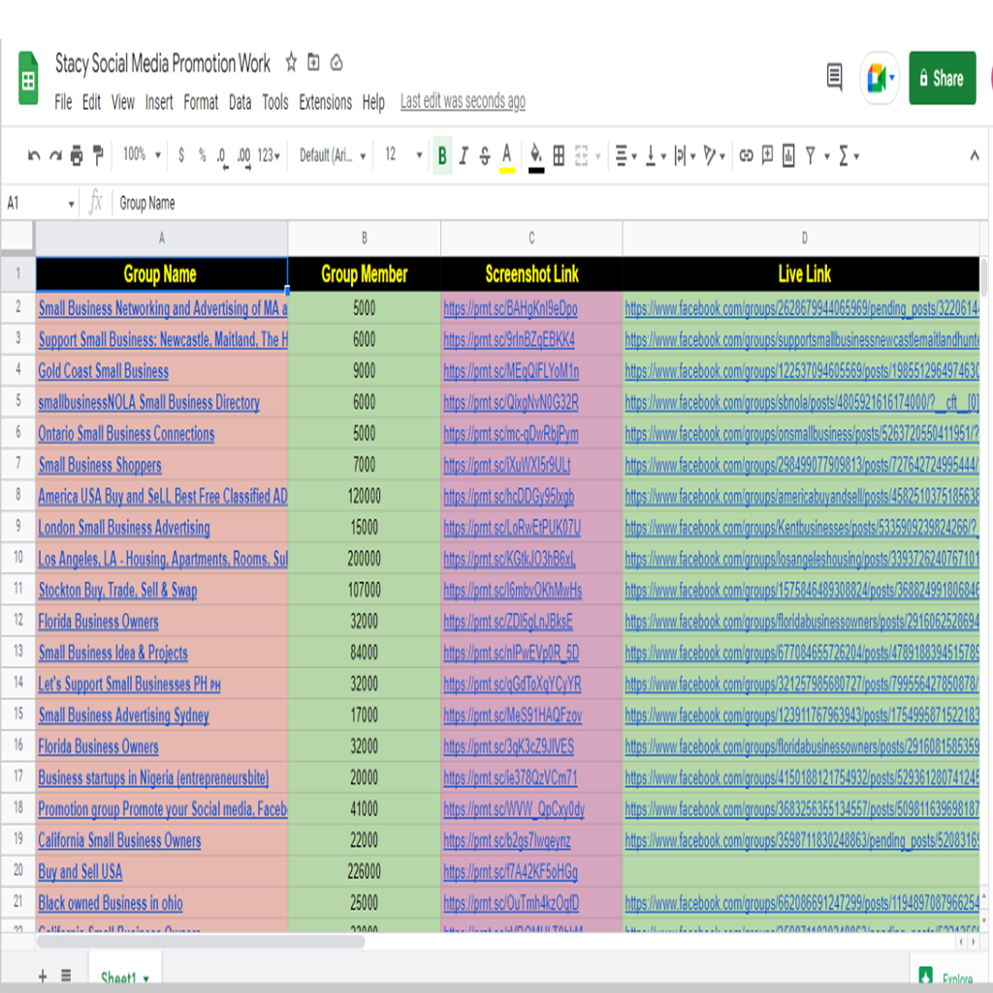The width and height of the screenshot is (993, 993).
Task: Open the Insert menu
Action: point(159,101)
